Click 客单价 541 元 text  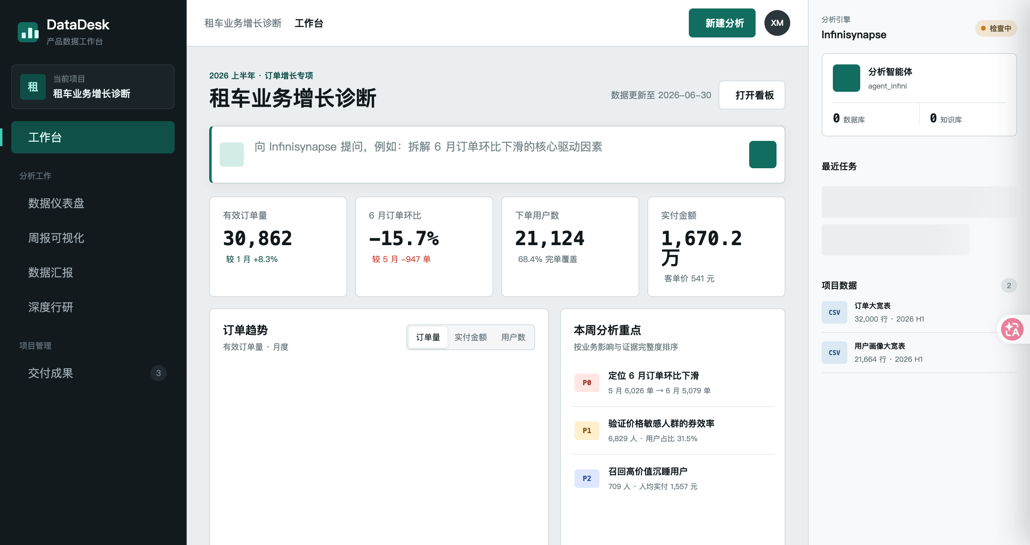pos(689,279)
